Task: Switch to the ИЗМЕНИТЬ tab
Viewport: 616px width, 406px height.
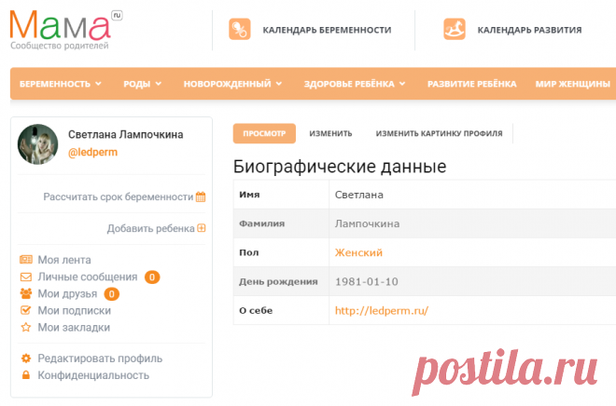Action: click(x=330, y=134)
